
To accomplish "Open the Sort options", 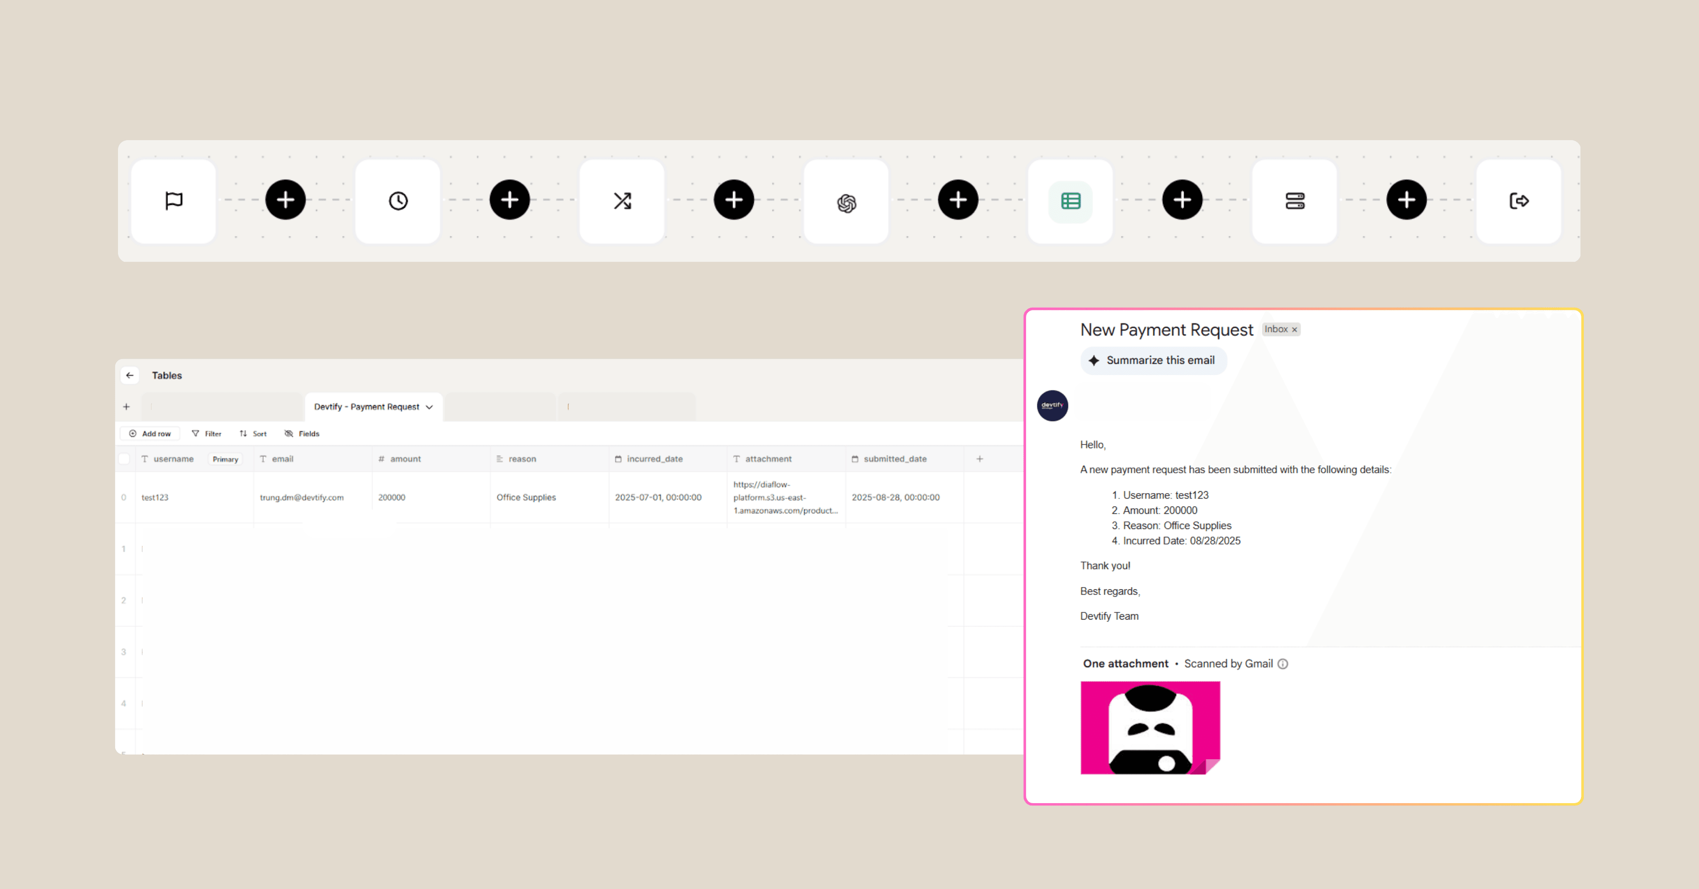I will click(253, 433).
